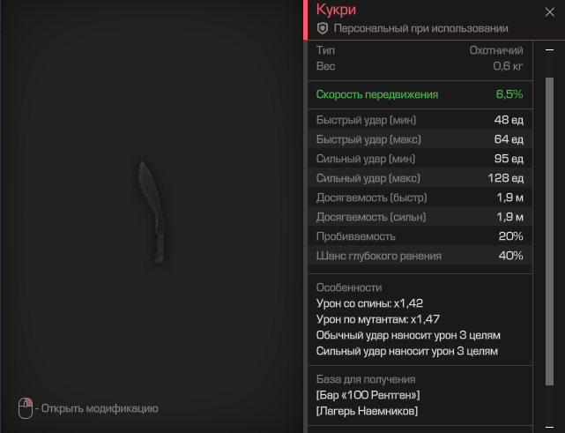Viewport: 565px width, 433px height.
Task: Click the Кукри item title
Action: 336,10
